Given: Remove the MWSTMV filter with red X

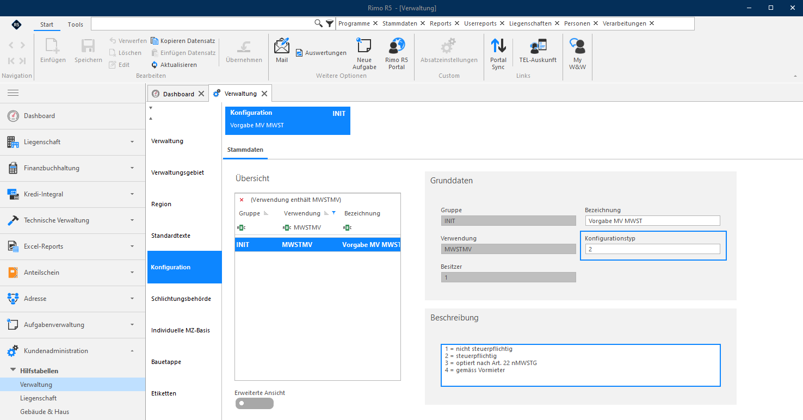Looking at the screenshot, I should 242,200.
